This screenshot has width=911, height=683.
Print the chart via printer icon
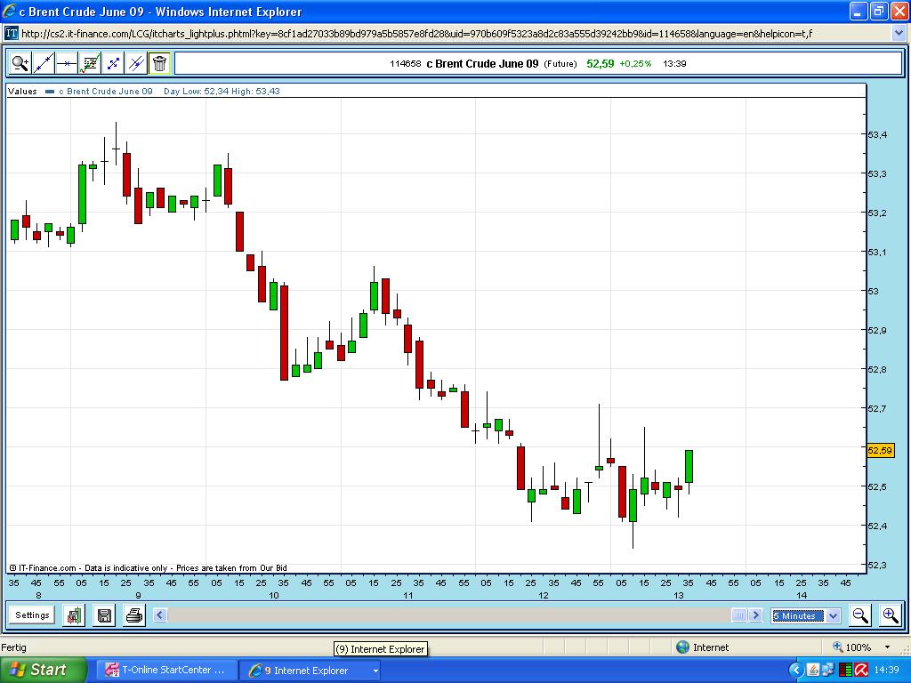point(134,615)
